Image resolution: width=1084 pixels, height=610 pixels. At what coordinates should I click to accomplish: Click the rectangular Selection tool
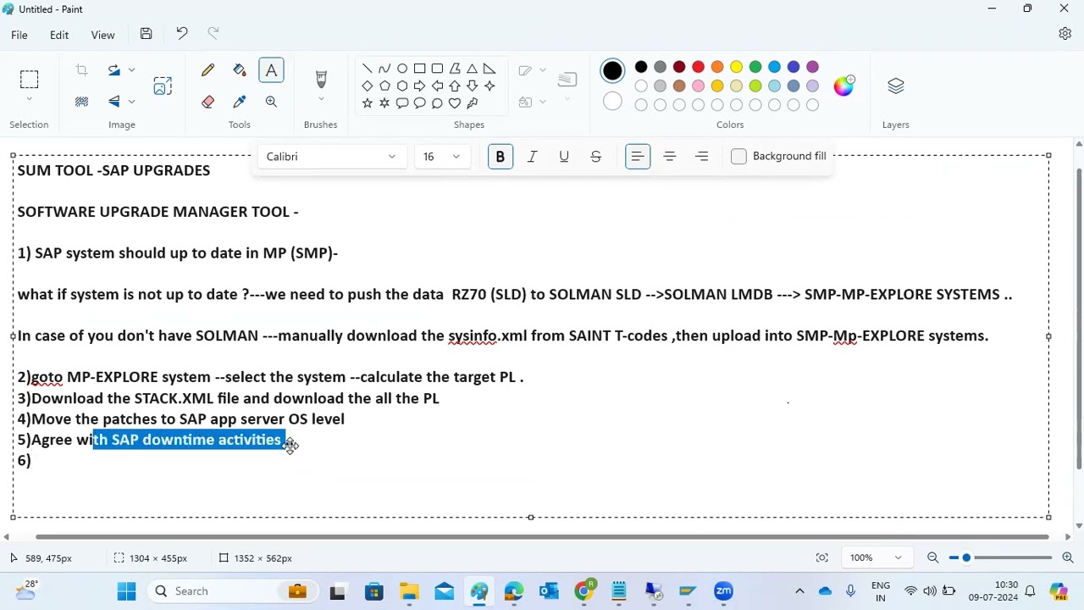pos(29,80)
